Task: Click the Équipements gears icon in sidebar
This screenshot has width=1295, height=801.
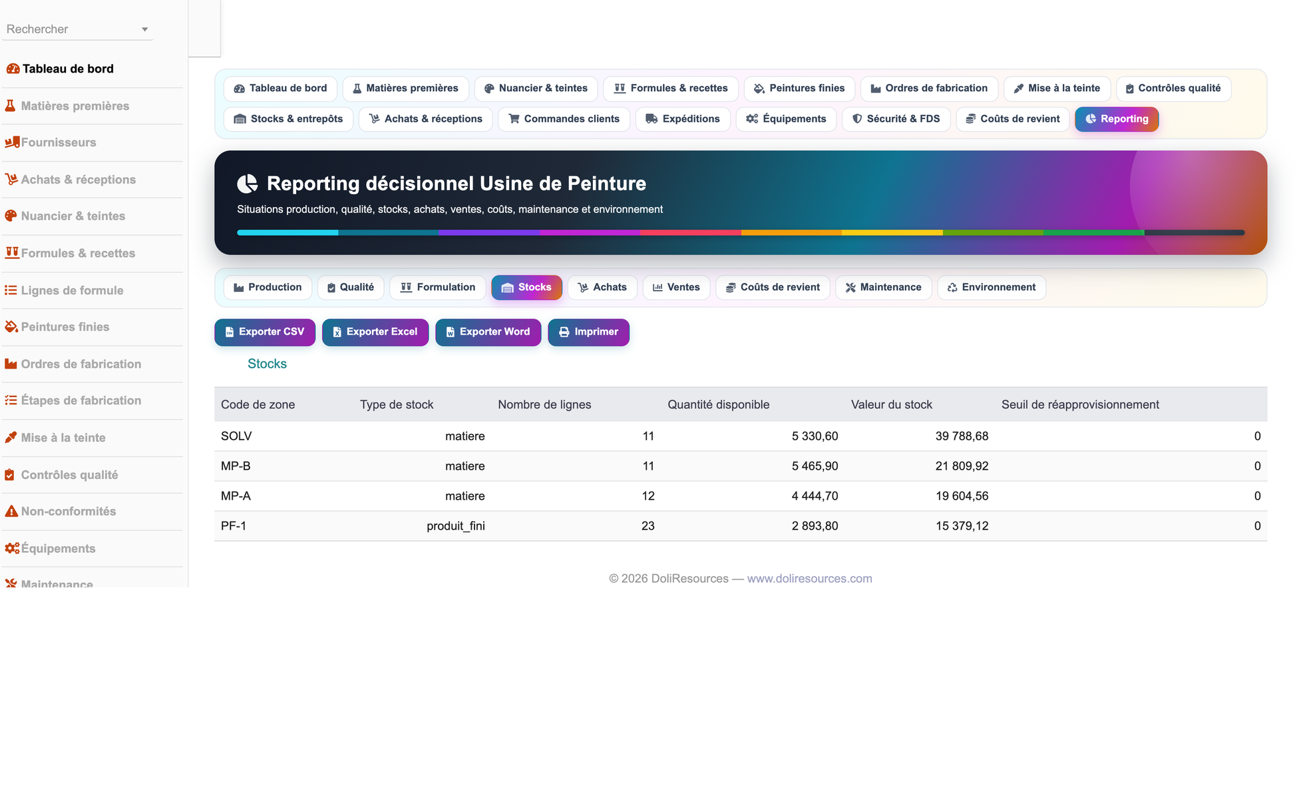Action: coord(12,549)
